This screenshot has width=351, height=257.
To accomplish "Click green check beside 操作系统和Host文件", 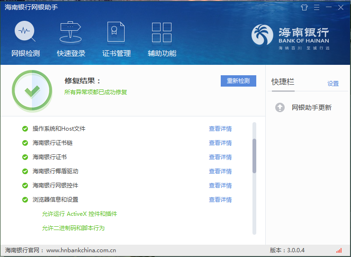I will 25,129.
